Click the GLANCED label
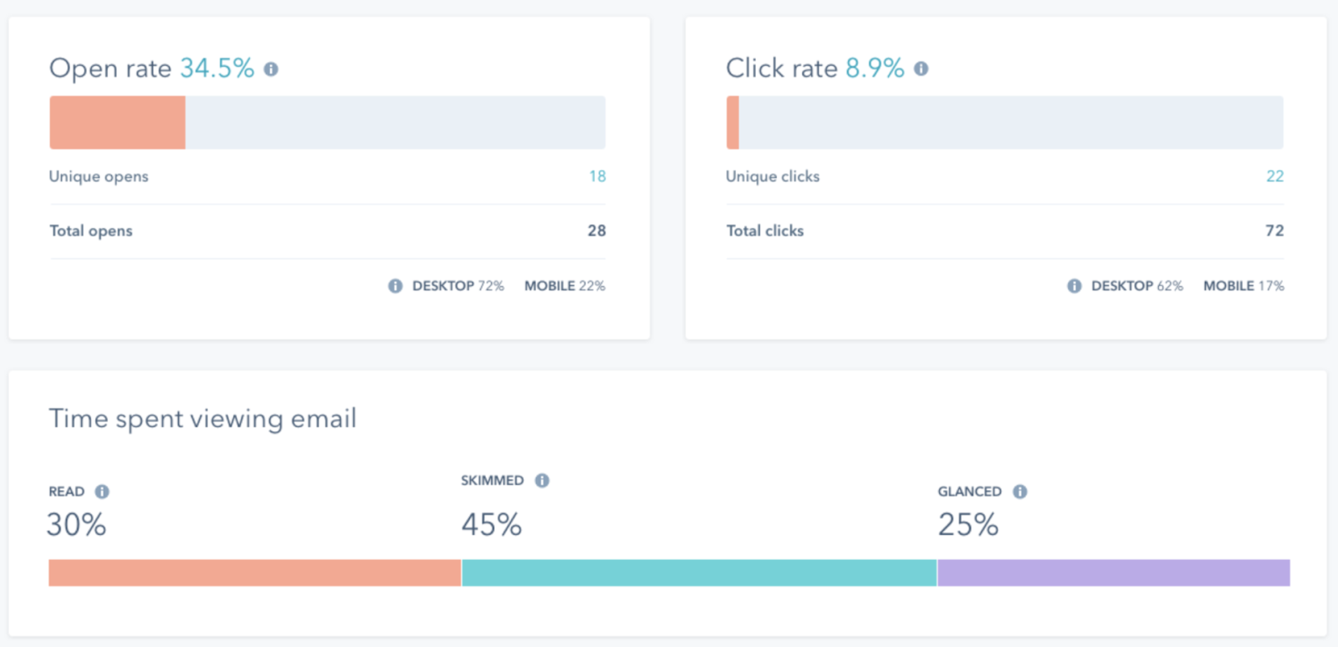 970,492
